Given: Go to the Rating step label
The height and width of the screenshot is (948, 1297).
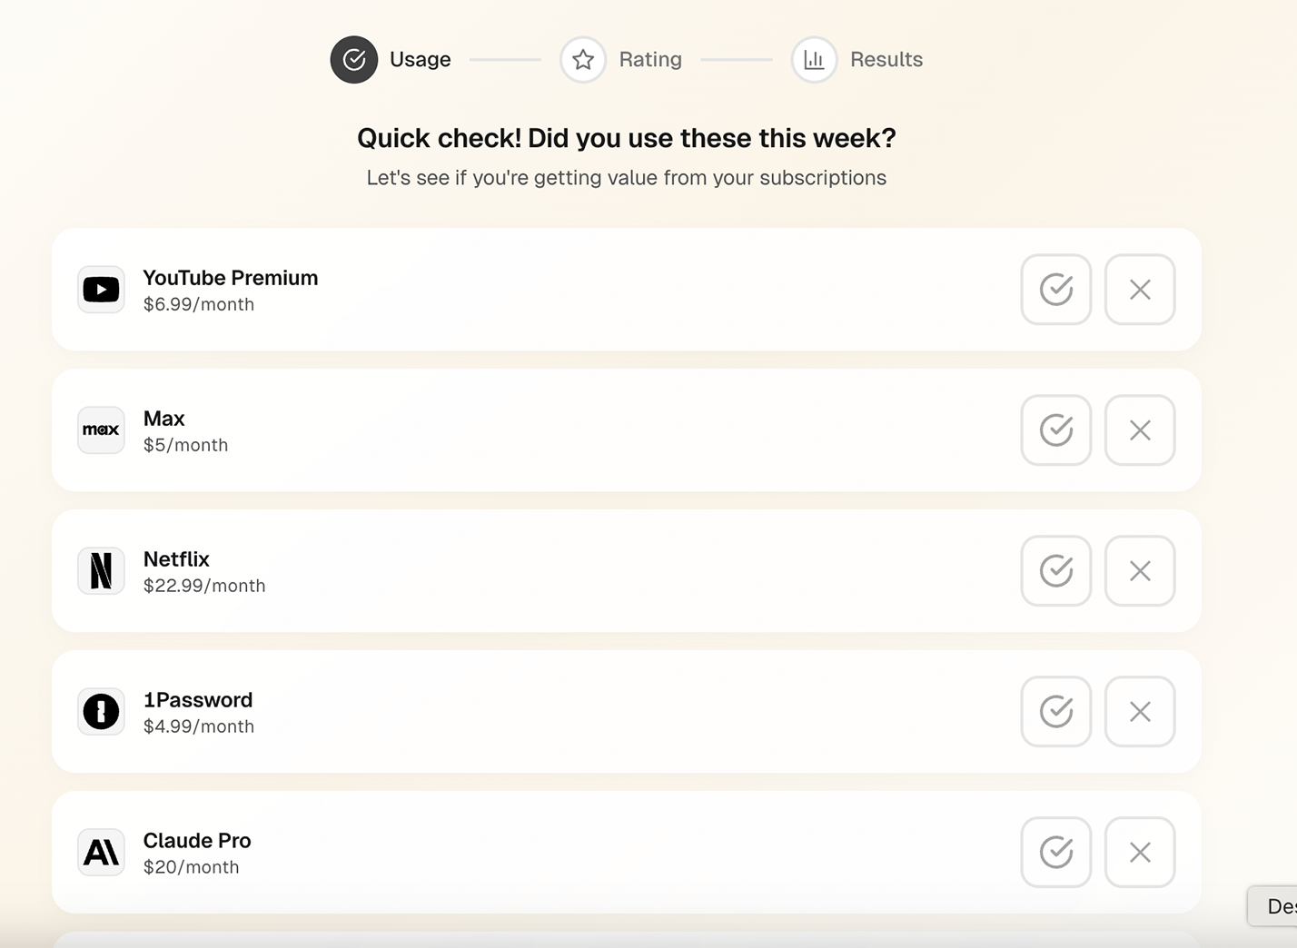Looking at the screenshot, I should point(650,60).
